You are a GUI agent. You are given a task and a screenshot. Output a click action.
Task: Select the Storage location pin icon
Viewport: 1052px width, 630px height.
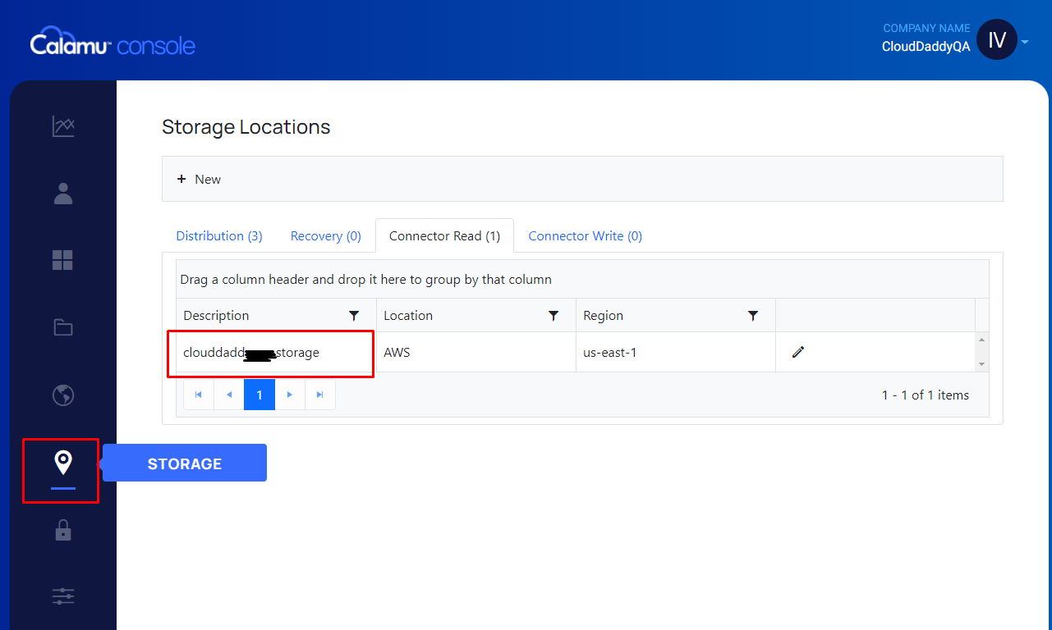tap(63, 463)
